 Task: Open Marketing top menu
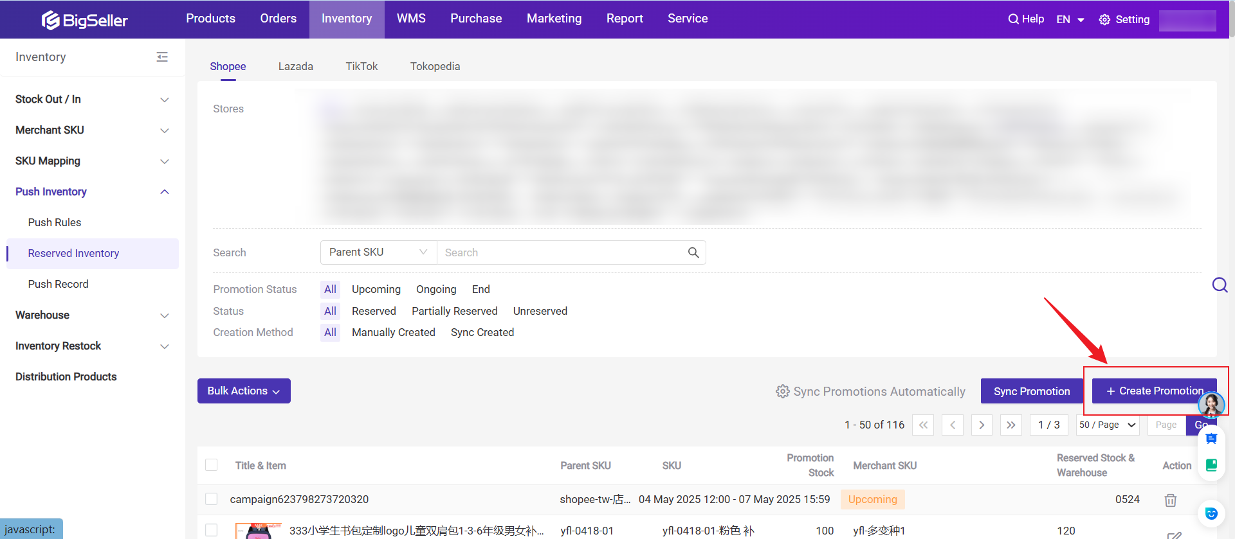[x=554, y=19]
